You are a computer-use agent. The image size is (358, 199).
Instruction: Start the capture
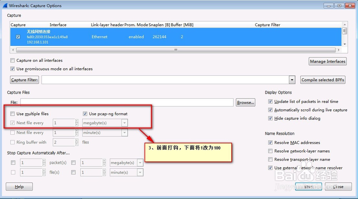(x=309, y=186)
